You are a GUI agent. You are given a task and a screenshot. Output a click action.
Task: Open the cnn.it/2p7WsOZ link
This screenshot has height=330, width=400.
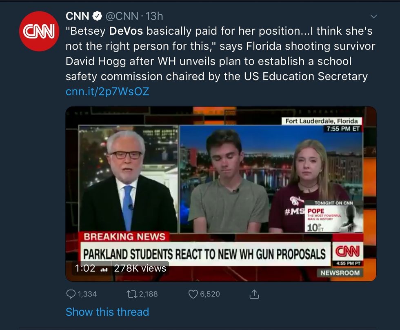tap(107, 91)
